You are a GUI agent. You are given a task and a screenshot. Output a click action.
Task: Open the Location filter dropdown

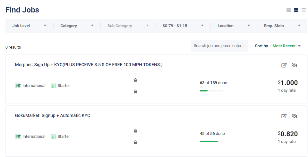pyautogui.click(x=234, y=26)
